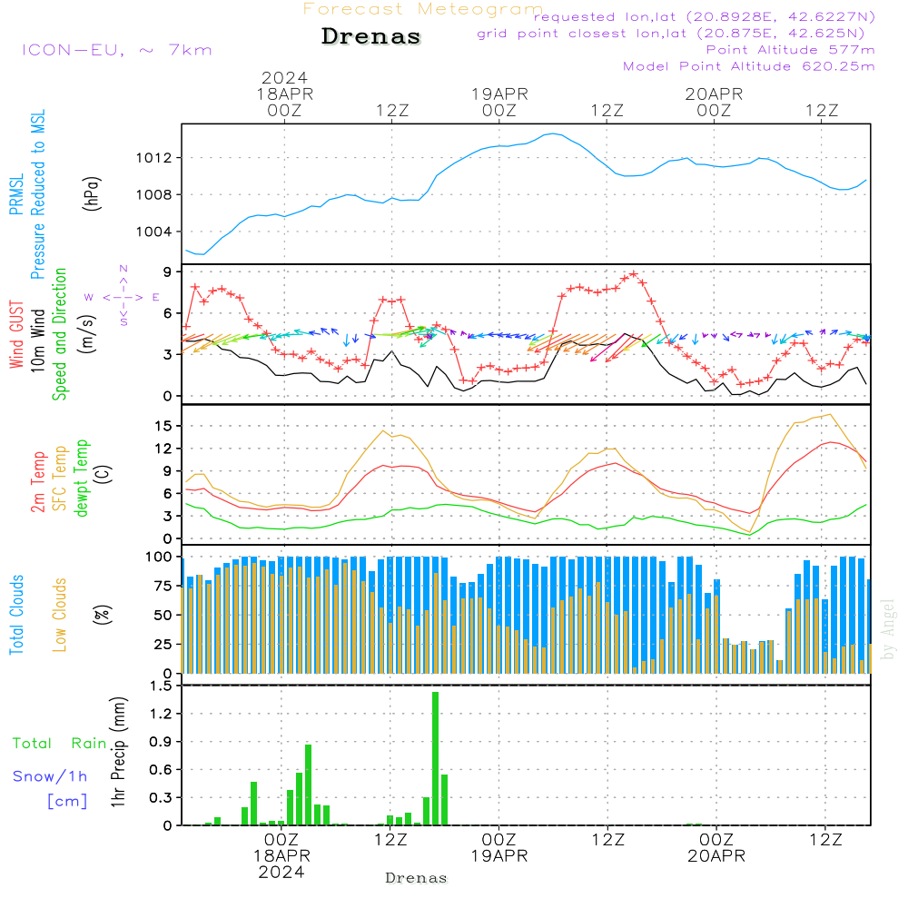The width and height of the screenshot is (908, 908).
Task: Click the red "Wind GUST" label
Action: [x=16, y=335]
